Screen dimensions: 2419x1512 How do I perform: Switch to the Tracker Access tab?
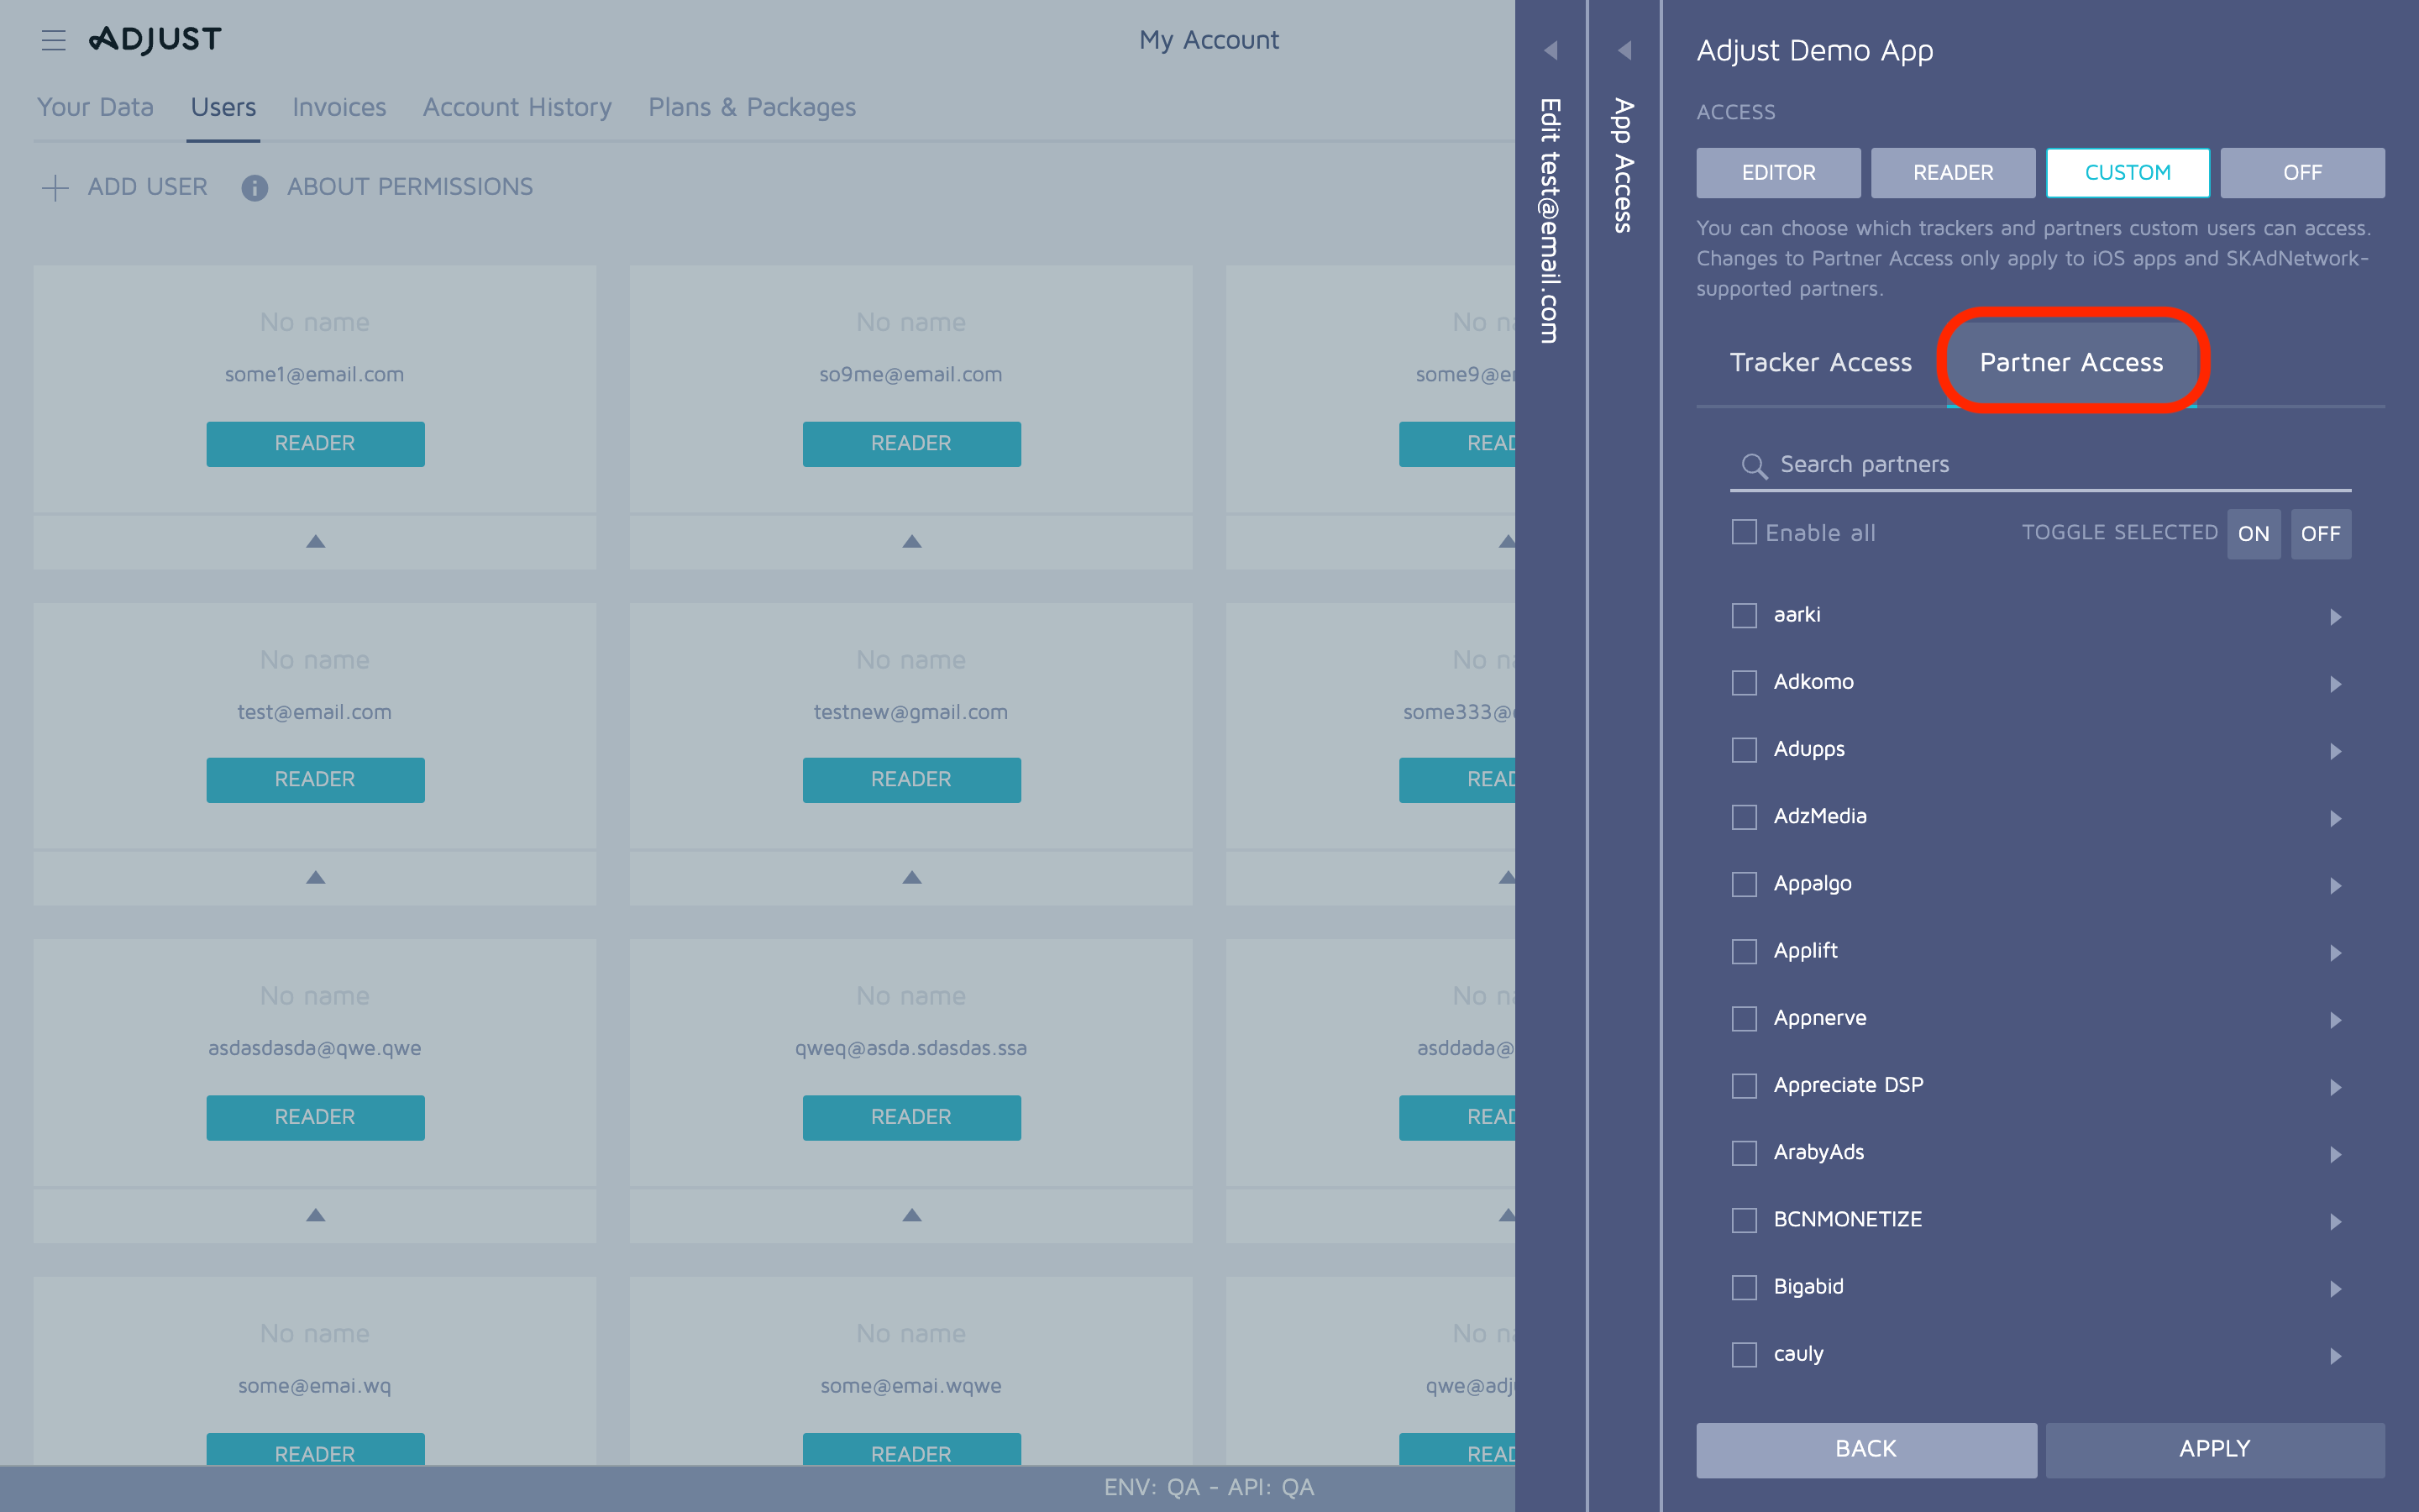pyautogui.click(x=1821, y=362)
